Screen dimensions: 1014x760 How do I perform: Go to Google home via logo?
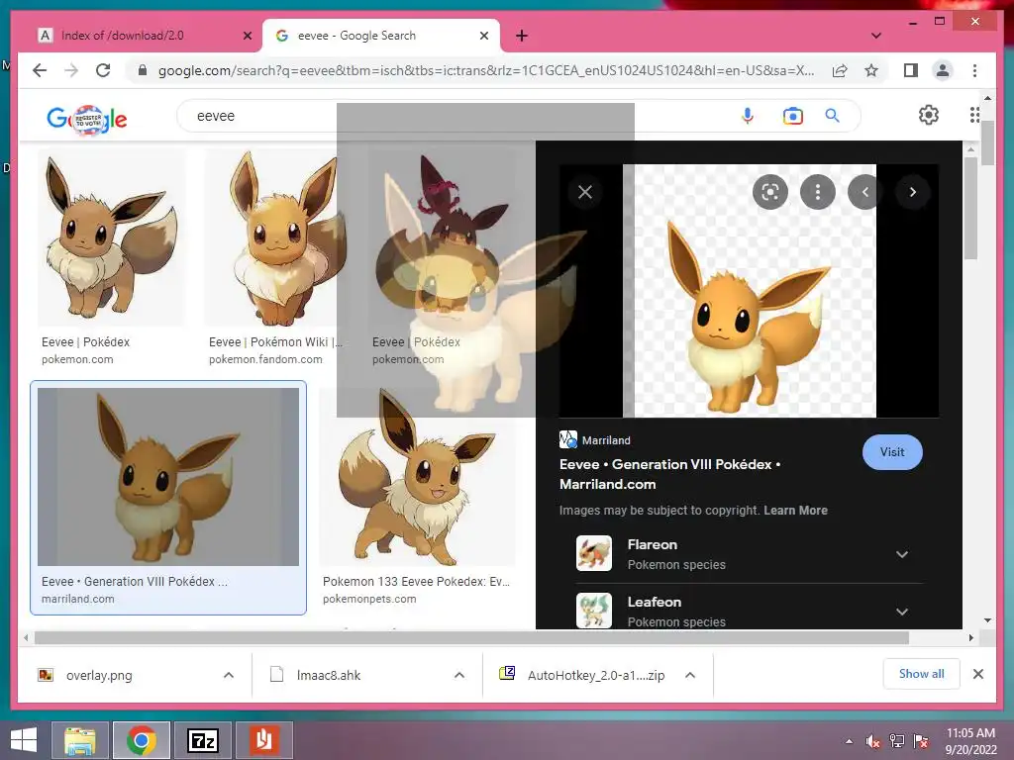pyautogui.click(x=87, y=119)
